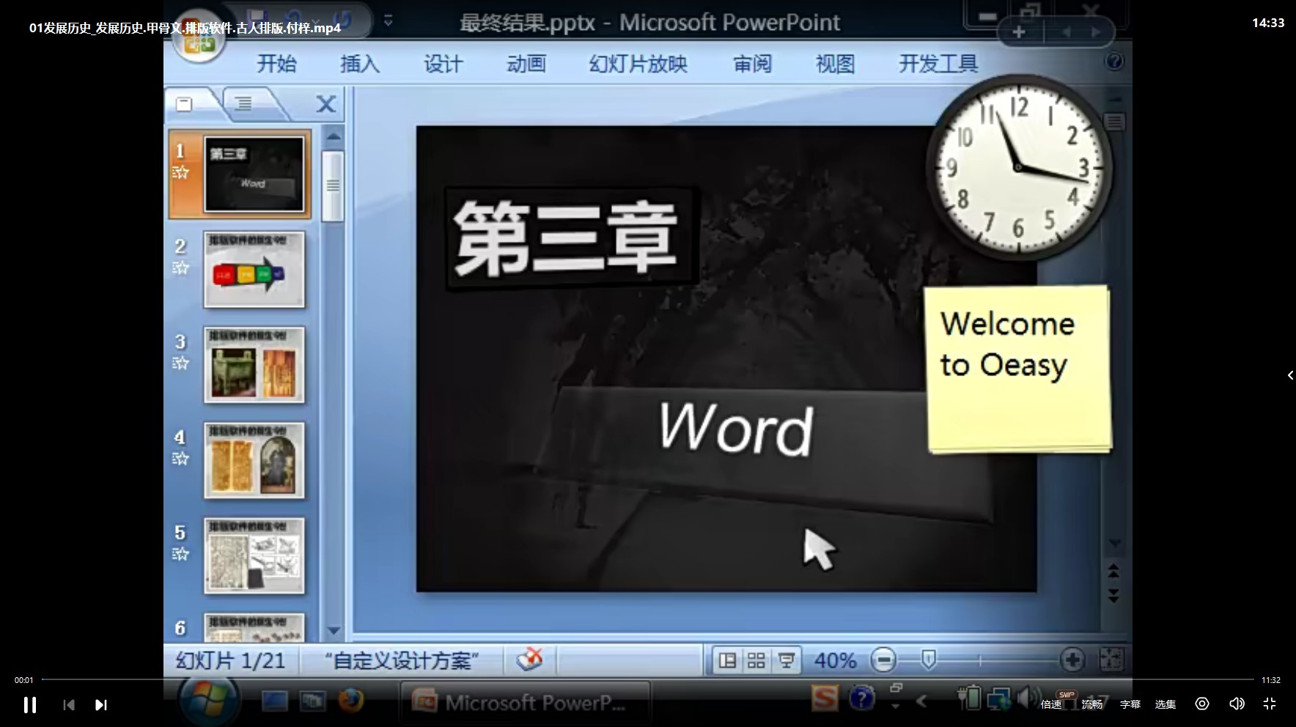Exit fullscreen in the video player
The height and width of the screenshot is (727, 1296).
coord(1270,704)
